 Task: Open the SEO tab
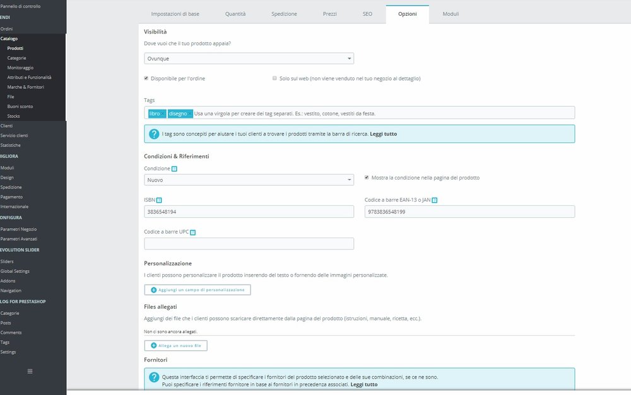[367, 14]
